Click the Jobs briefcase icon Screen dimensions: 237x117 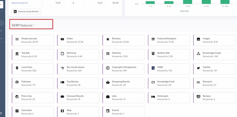click(108, 97)
